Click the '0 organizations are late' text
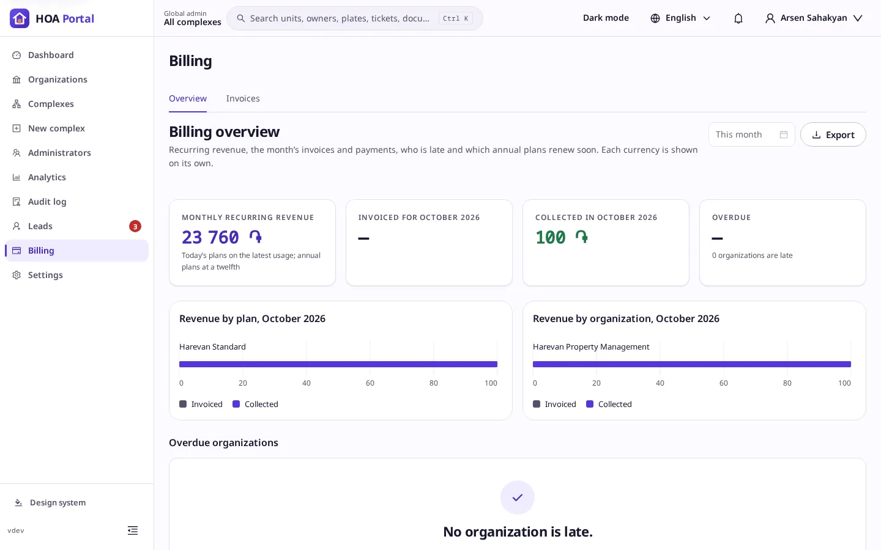This screenshot has height=550, width=881. click(753, 255)
